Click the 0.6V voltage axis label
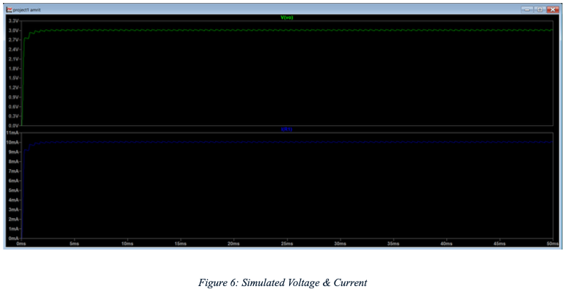Image resolution: width=568 pixels, height=300 pixels. click(x=13, y=107)
